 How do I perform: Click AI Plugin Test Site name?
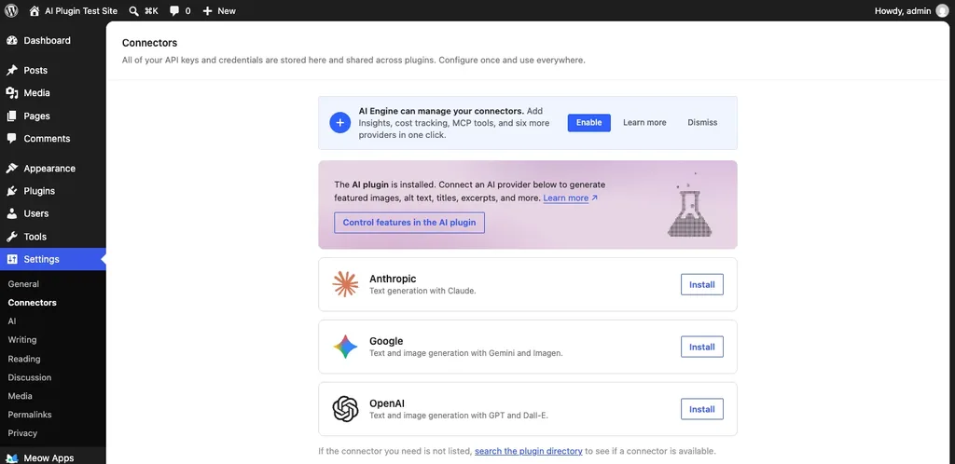point(81,11)
